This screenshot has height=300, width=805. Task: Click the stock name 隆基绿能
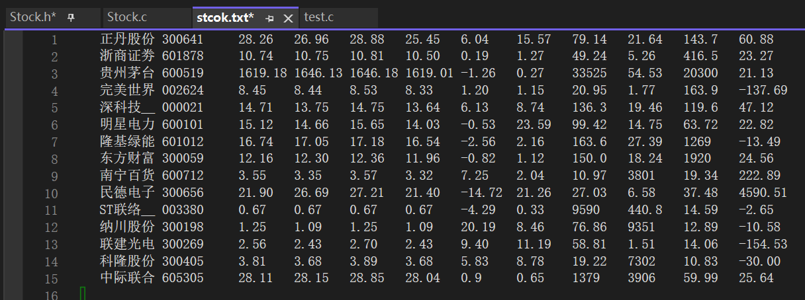127,141
